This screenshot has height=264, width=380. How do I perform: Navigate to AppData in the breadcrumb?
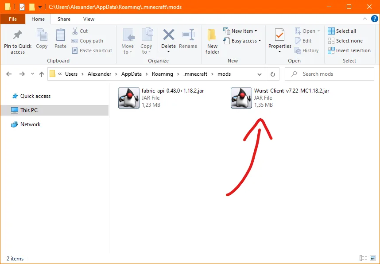tap(132, 74)
